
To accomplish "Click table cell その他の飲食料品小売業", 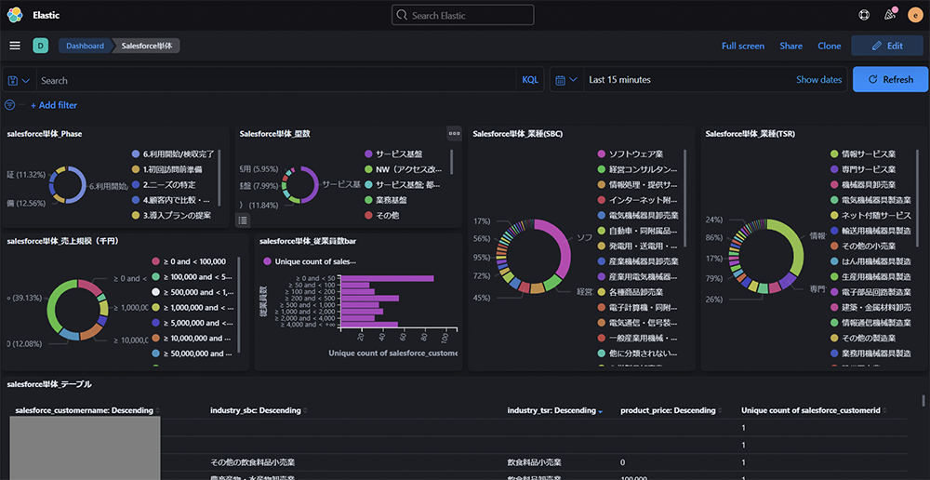I will point(253,462).
